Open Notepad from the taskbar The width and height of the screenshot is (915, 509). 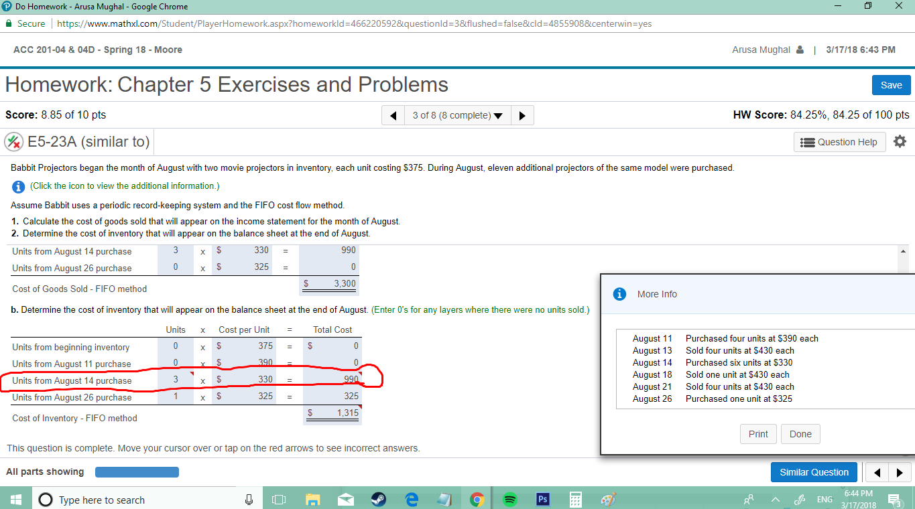(444, 499)
